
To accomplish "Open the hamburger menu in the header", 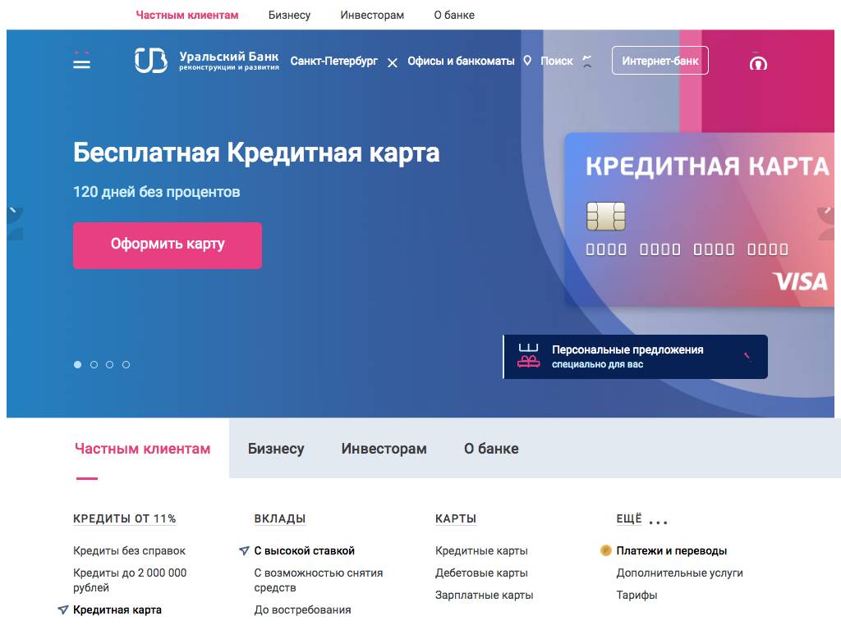I will click(81, 61).
